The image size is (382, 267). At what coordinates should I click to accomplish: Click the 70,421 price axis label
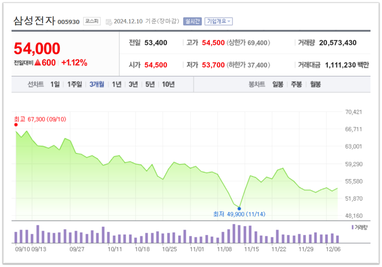pos(354,112)
